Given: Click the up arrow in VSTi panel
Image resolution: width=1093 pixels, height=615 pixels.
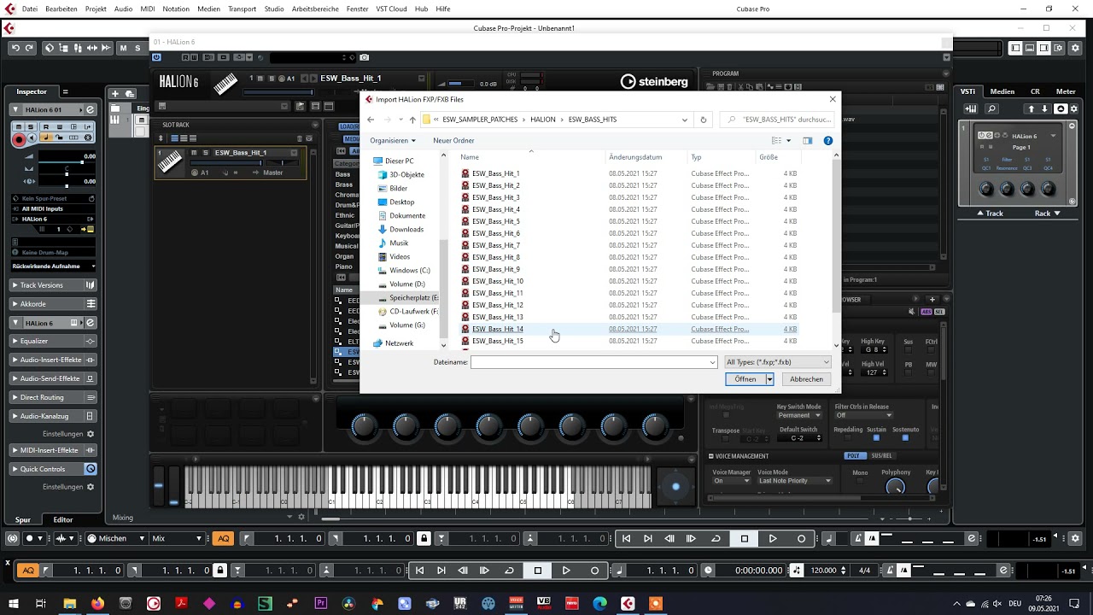Looking at the screenshot, I should [x=1032, y=108].
